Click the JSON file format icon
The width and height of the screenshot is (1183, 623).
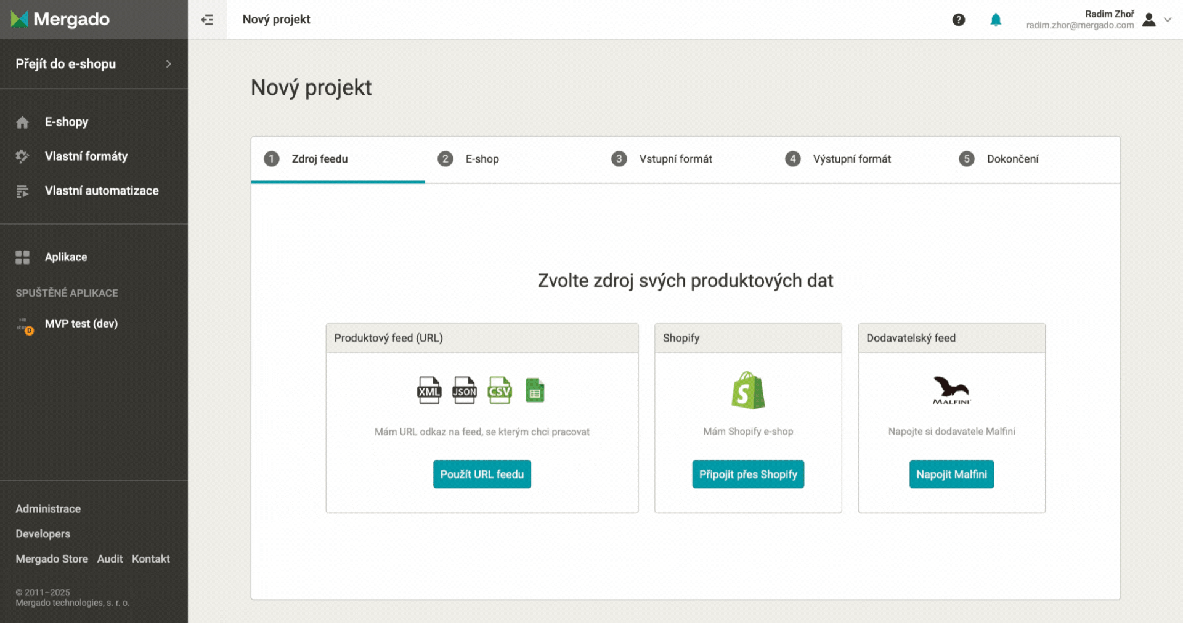(465, 390)
